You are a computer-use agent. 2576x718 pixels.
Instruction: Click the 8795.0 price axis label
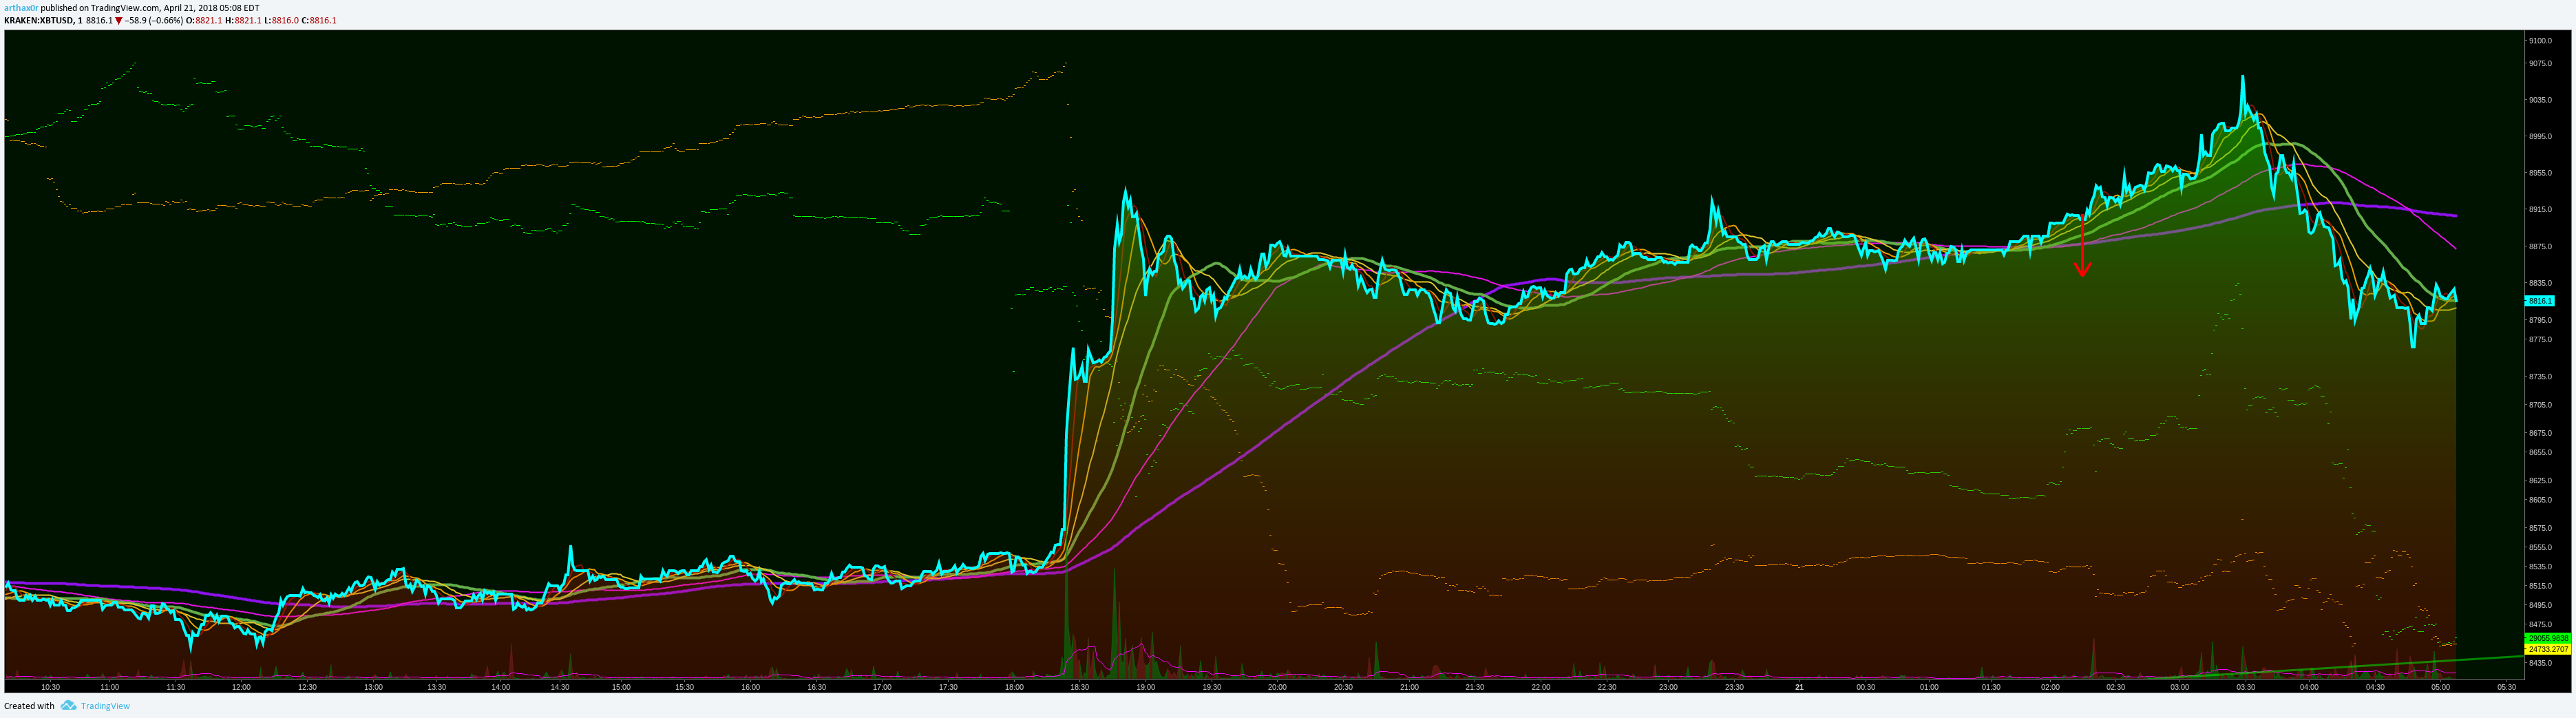(x=2540, y=320)
